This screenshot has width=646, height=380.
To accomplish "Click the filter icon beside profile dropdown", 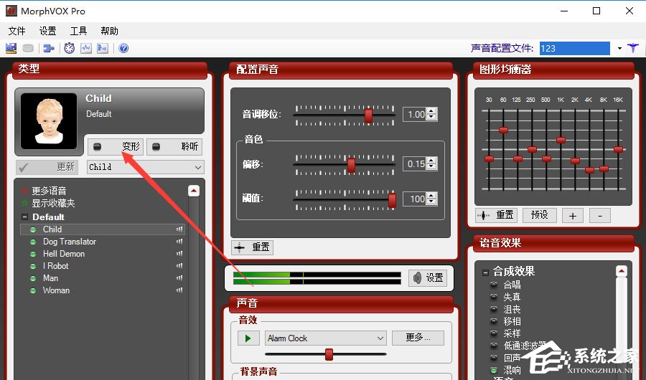I will point(633,48).
